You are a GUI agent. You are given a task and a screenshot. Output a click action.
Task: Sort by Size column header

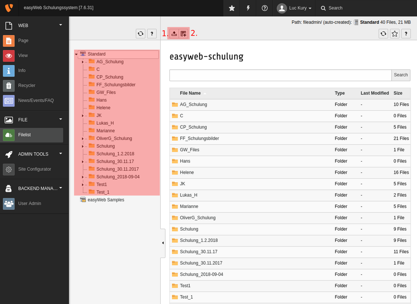(x=398, y=93)
